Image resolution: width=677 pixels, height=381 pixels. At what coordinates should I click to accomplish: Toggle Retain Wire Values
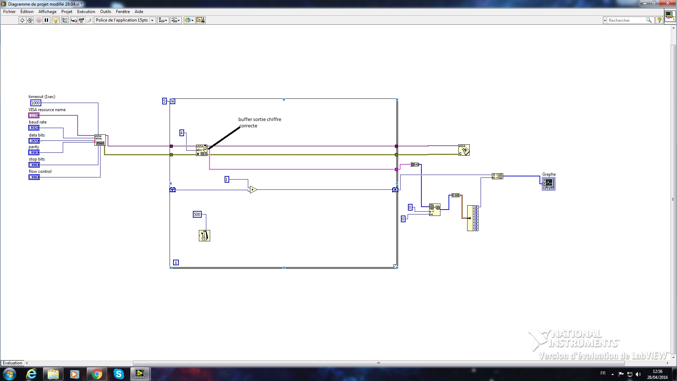[x=65, y=20]
